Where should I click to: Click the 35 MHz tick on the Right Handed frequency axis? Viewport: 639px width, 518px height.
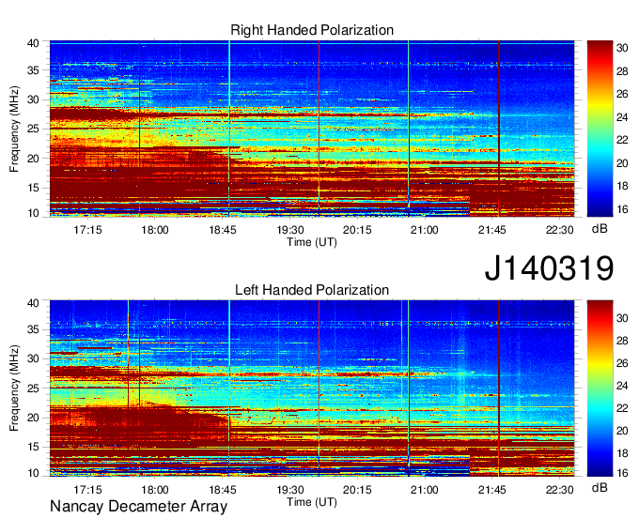tap(33, 70)
